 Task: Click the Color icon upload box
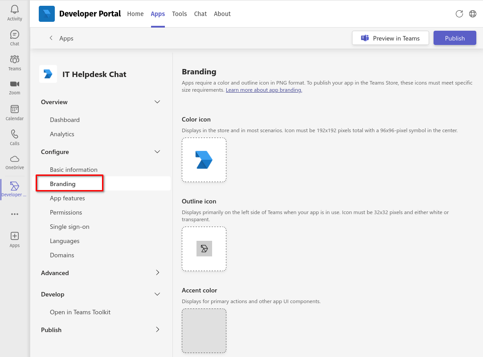204,160
